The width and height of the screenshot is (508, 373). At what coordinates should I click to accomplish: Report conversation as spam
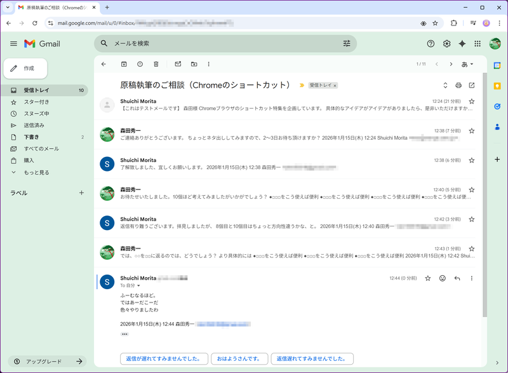tap(140, 64)
